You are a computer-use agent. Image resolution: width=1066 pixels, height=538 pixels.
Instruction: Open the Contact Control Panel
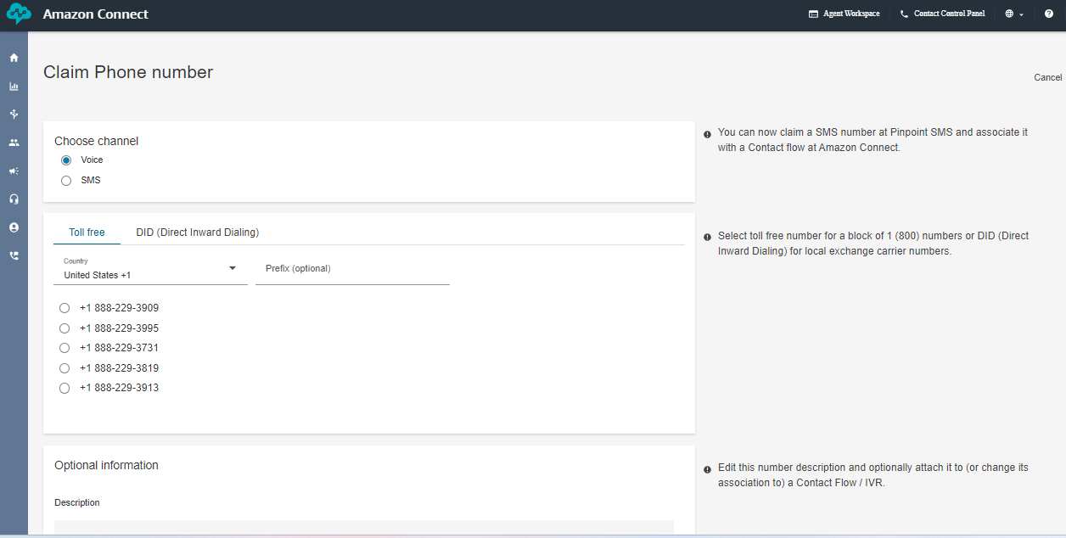[x=942, y=14]
